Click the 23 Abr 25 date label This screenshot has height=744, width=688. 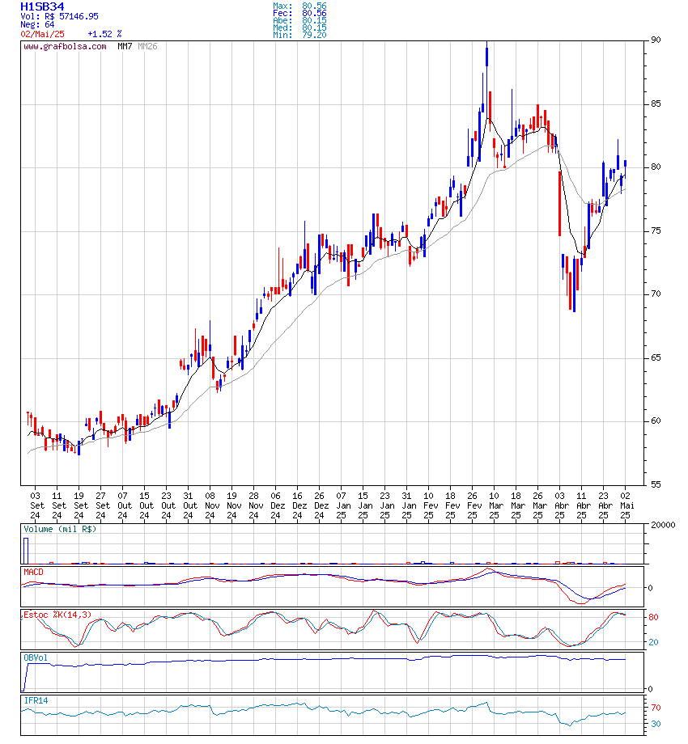604,505
